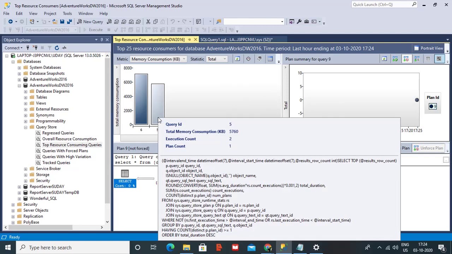Click the SELECT operator node in plan
This screenshot has height=254, width=452.
(x=125, y=179)
